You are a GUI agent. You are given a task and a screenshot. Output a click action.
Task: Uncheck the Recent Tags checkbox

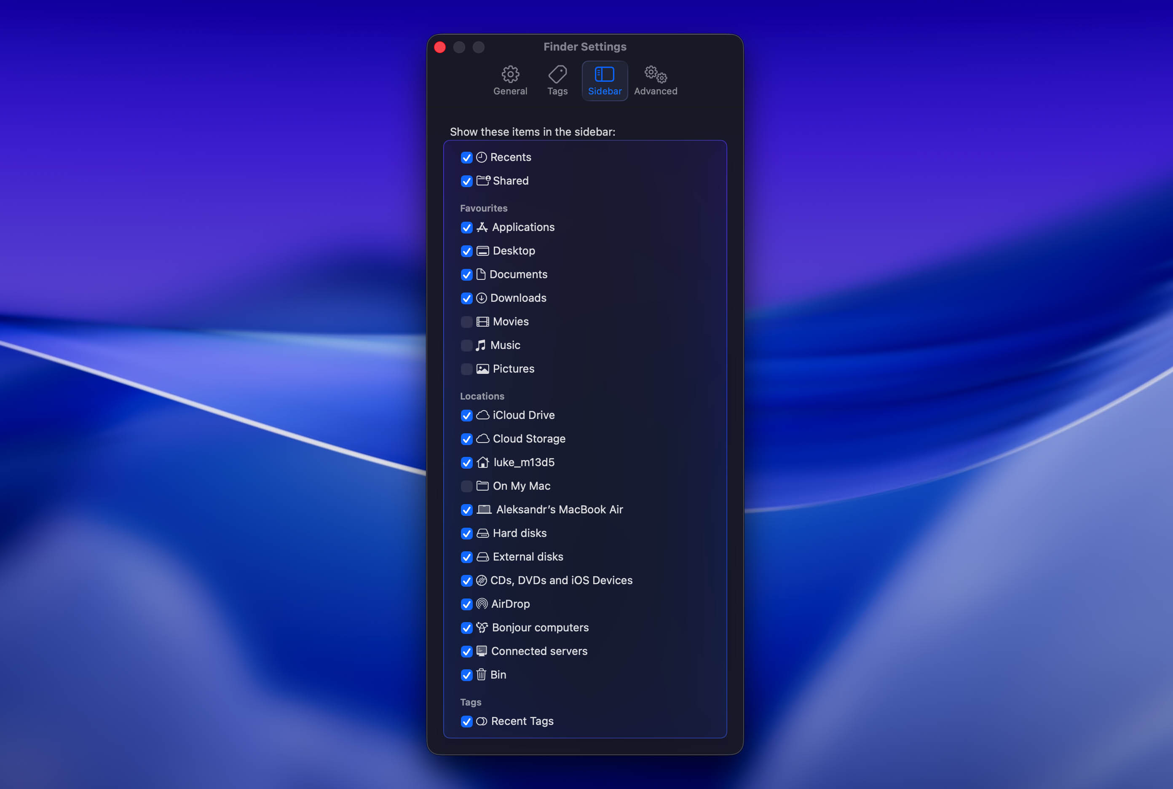coord(466,722)
